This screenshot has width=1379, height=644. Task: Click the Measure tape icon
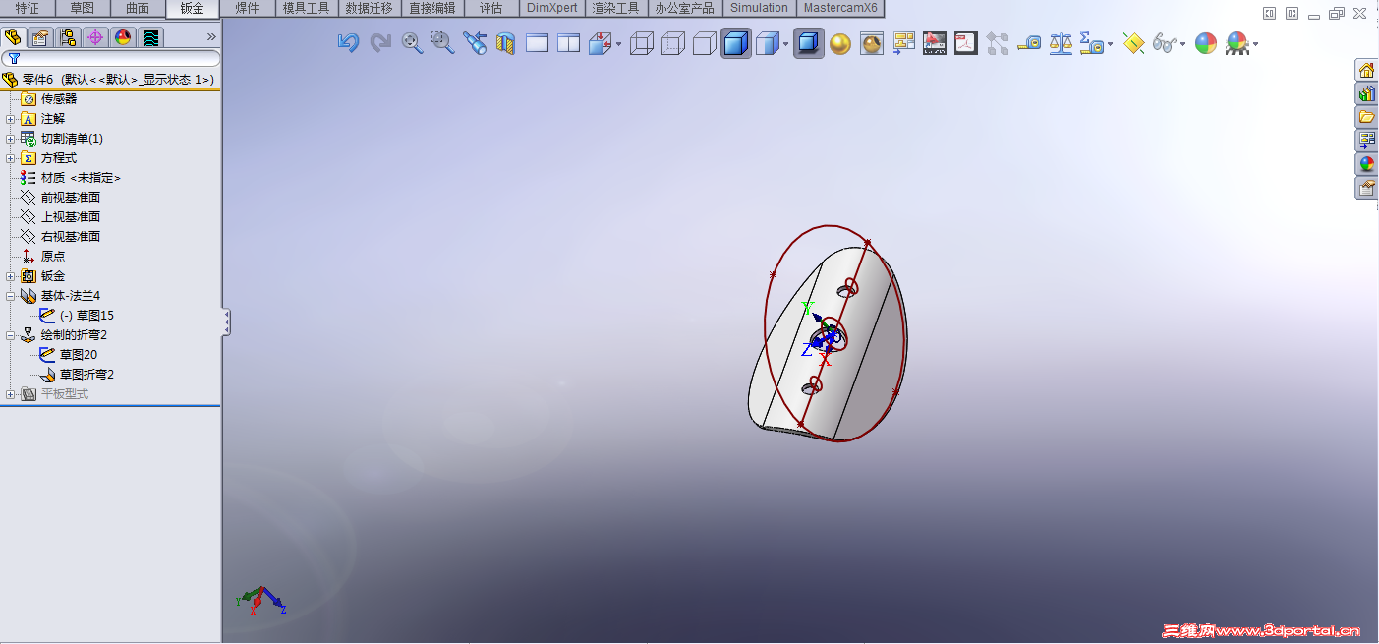(1029, 43)
